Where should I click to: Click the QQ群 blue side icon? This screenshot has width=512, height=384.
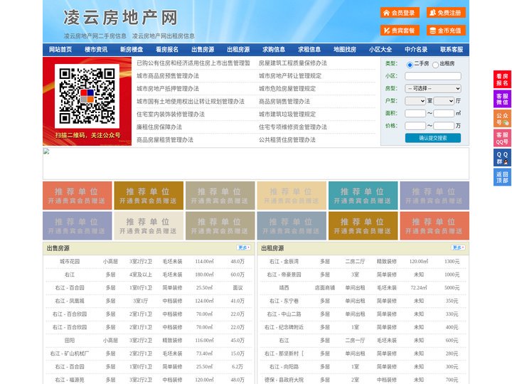pyautogui.click(x=502, y=158)
